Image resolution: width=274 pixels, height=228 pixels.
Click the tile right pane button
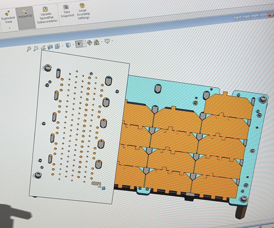246,18
